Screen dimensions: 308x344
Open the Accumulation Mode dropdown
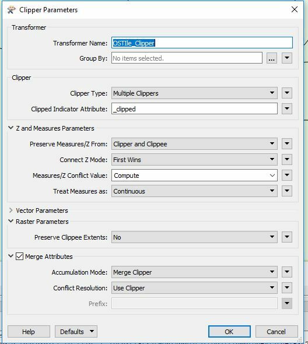[x=194, y=272]
